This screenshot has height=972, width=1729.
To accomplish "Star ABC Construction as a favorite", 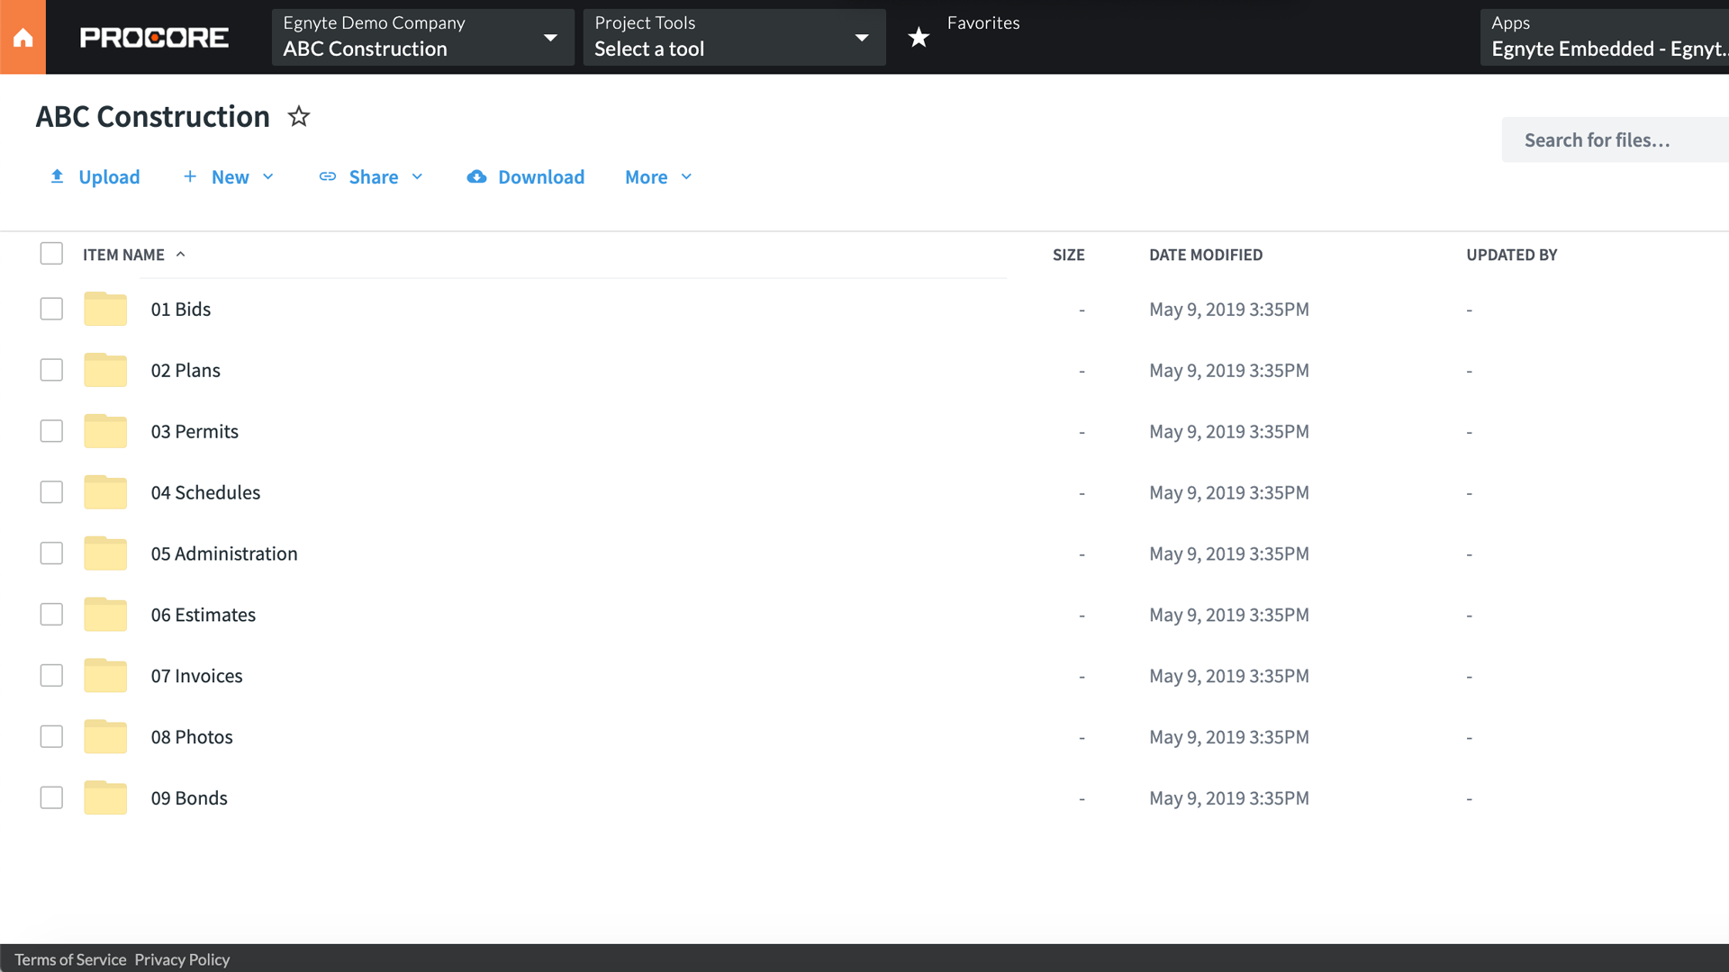I will (x=298, y=116).
